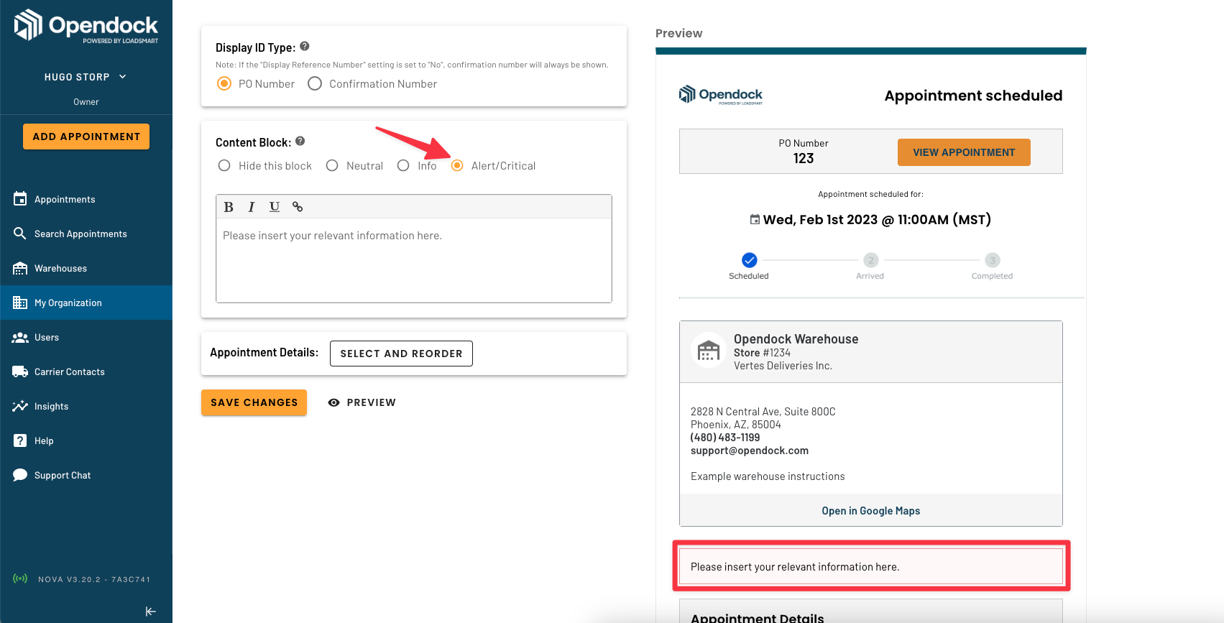
Task: Collapse the sidebar with the arrow icon
Action: [x=151, y=612]
